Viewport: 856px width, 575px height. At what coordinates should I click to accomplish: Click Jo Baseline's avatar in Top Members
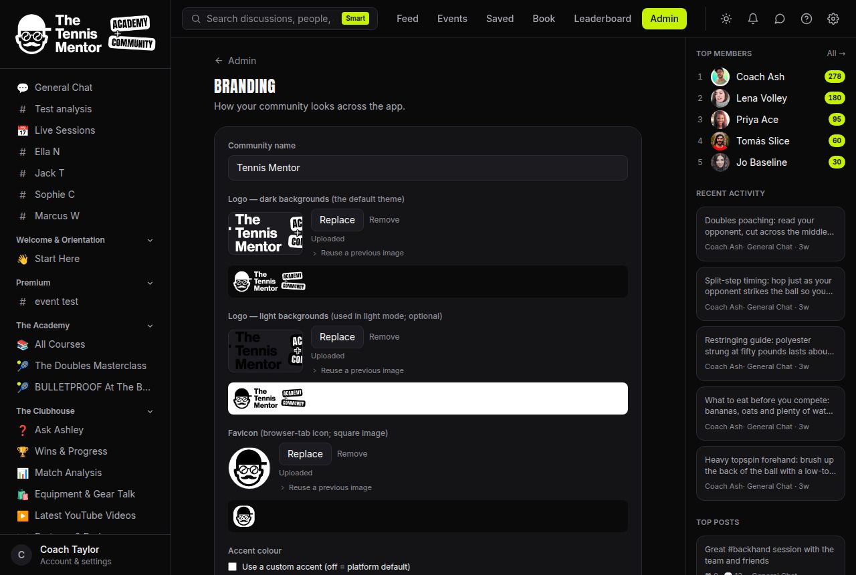click(x=720, y=162)
